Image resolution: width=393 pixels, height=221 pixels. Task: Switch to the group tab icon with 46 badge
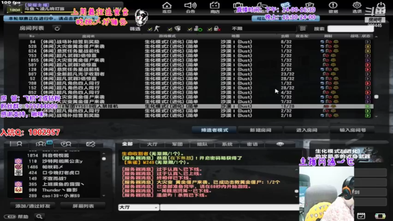41,144
